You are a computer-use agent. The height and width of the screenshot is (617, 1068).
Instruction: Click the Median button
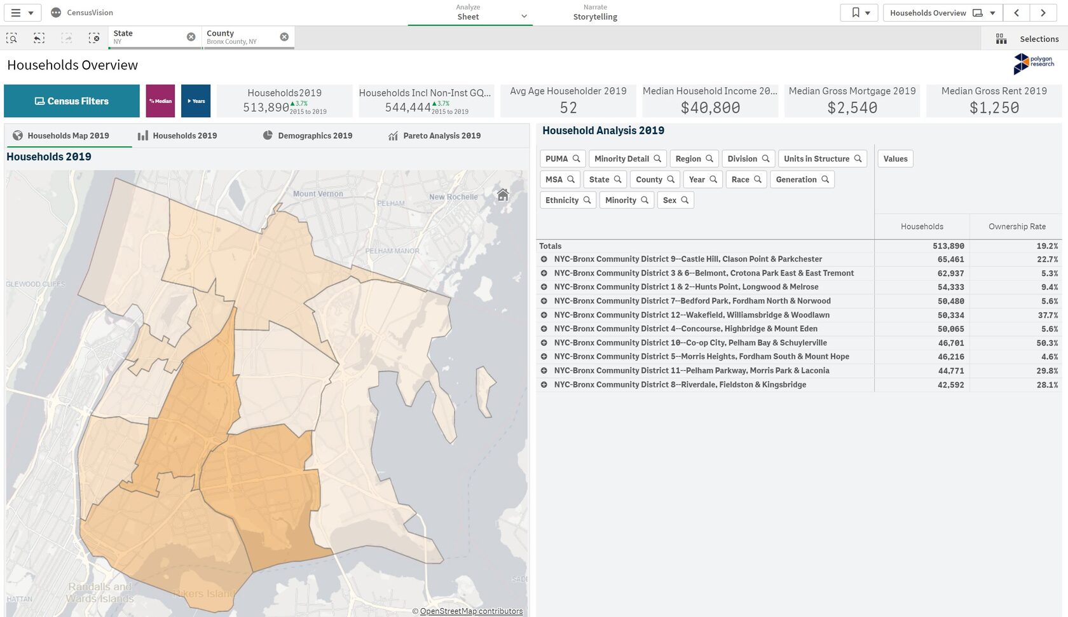160,101
